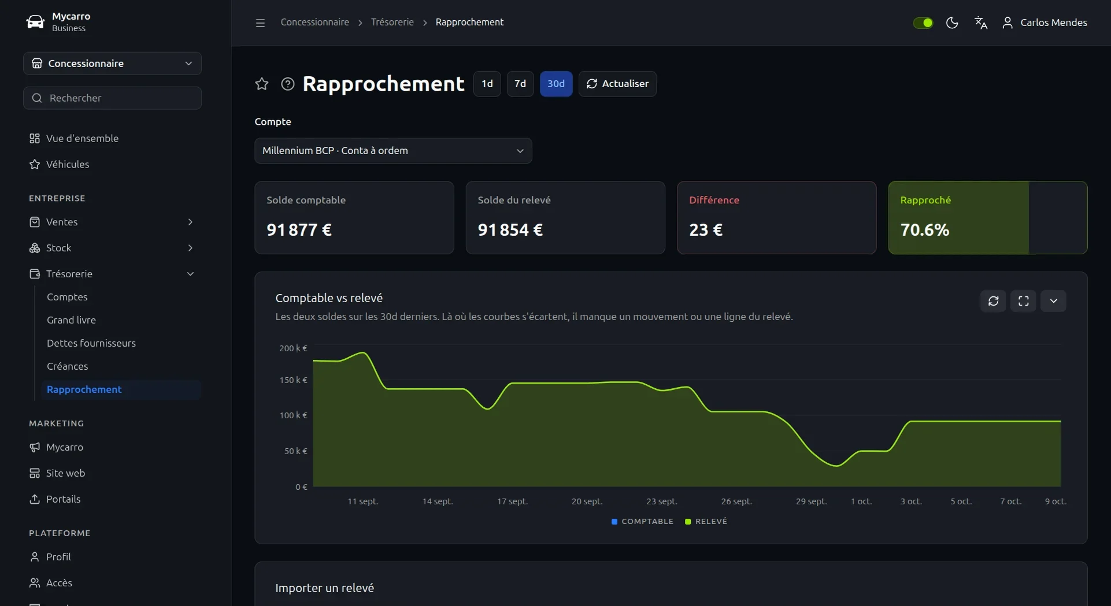The height and width of the screenshot is (606, 1111).
Task: Toggle the green switch in header
Action: [923, 23]
